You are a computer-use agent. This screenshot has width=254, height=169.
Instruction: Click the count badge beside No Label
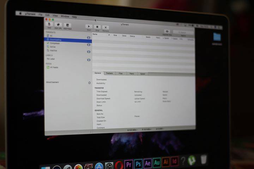point(89,60)
